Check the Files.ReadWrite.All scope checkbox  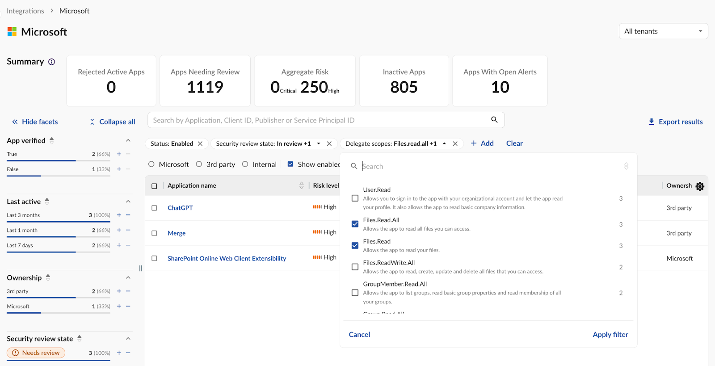[x=355, y=267]
